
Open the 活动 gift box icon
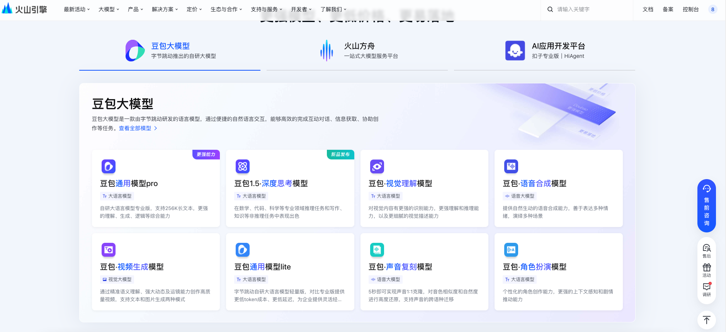coord(706,270)
